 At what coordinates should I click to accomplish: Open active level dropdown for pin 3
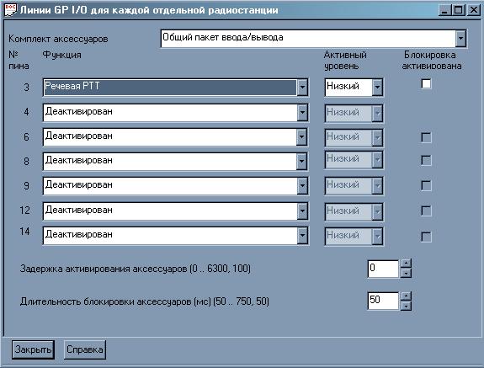coord(377,88)
